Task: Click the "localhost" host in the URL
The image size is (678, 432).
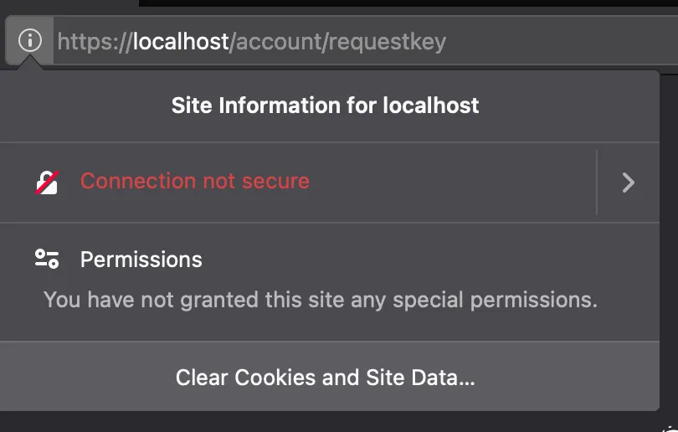Action: (x=181, y=41)
